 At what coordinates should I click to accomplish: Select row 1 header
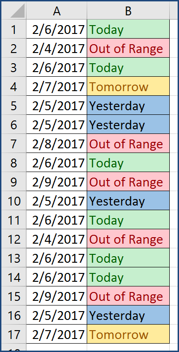click(13, 29)
